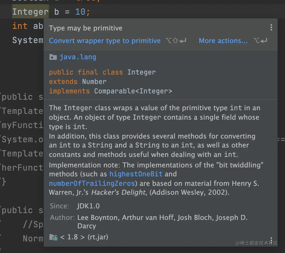Viewport: 285px width, 253px height.
Task: Apply "Convert wrapper type to primitive" fix
Action: tap(105, 41)
